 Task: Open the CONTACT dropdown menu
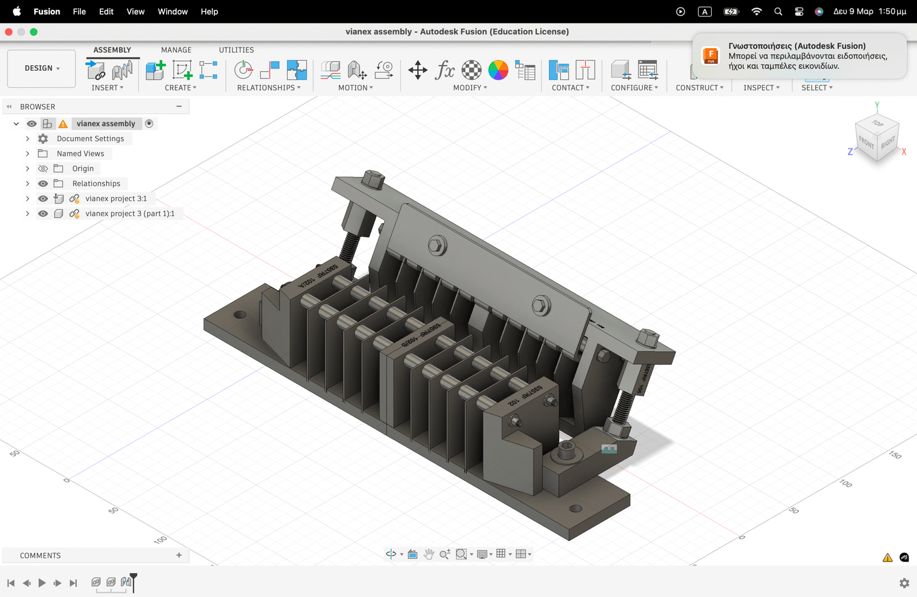coord(570,88)
